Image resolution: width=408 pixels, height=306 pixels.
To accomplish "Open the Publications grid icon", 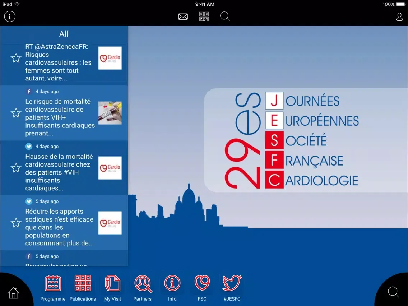I will tap(83, 283).
